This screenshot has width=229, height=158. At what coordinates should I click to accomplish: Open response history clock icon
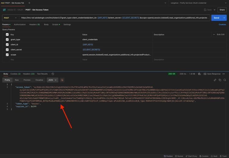53,74
